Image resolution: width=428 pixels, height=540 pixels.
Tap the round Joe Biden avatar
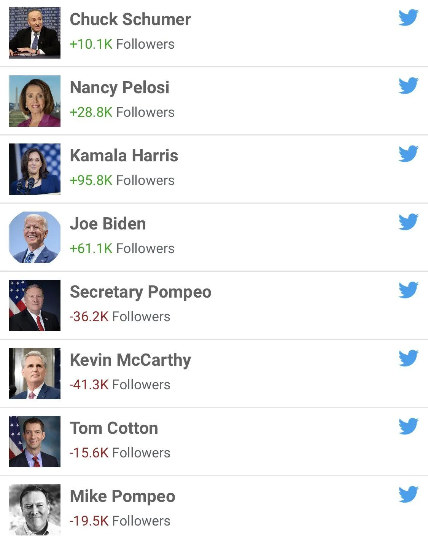click(35, 237)
